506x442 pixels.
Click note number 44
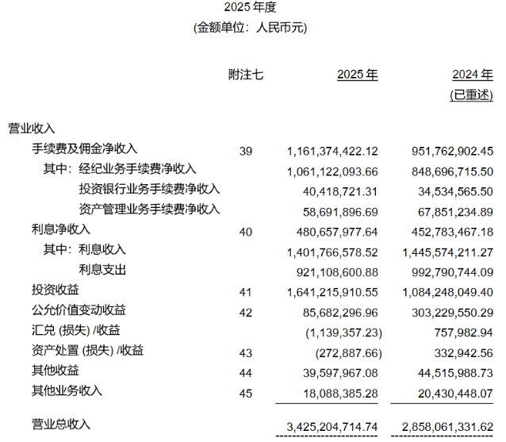click(x=246, y=373)
